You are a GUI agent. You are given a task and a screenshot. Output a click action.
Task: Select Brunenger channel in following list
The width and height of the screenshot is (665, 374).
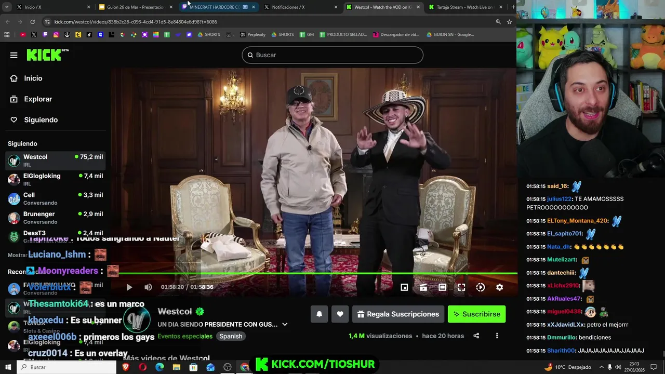click(55, 218)
